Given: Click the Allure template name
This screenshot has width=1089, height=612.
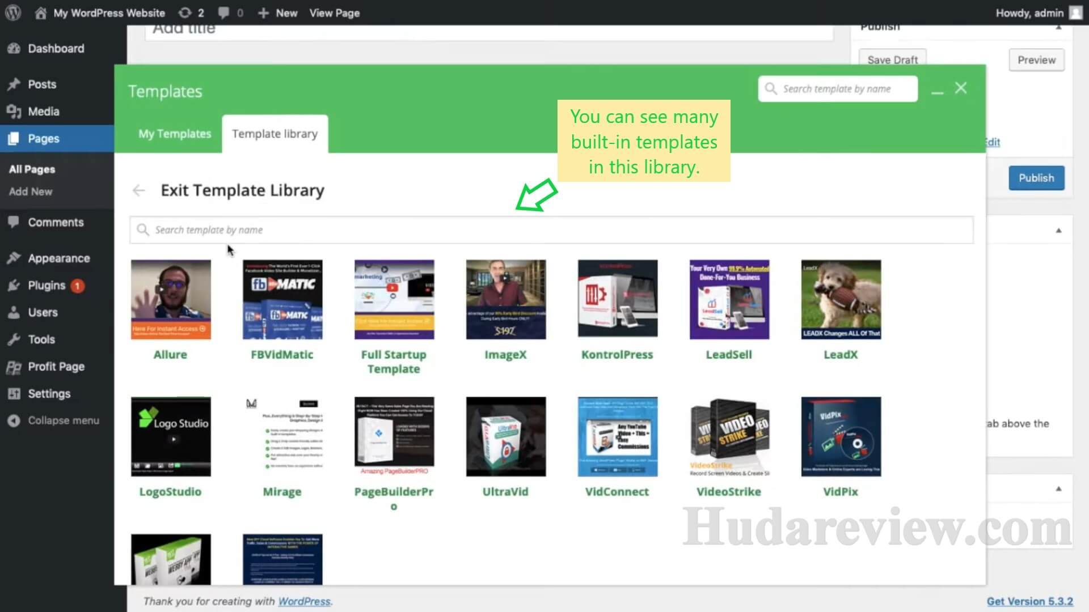Looking at the screenshot, I should click(170, 355).
